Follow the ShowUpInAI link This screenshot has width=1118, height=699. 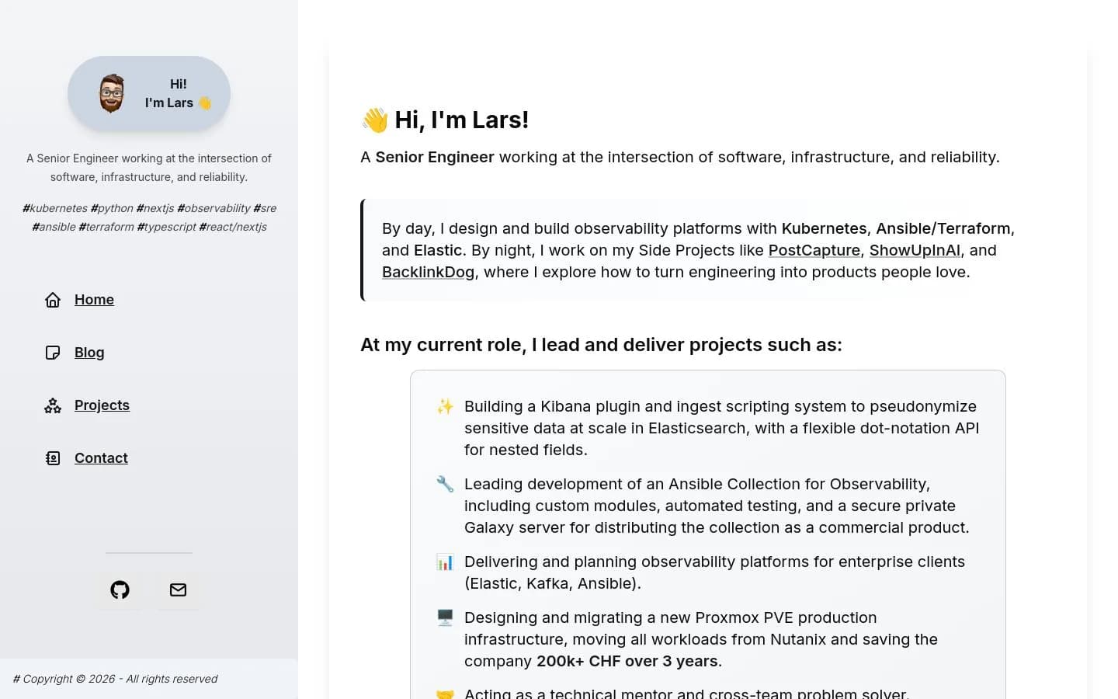pyautogui.click(x=915, y=250)
